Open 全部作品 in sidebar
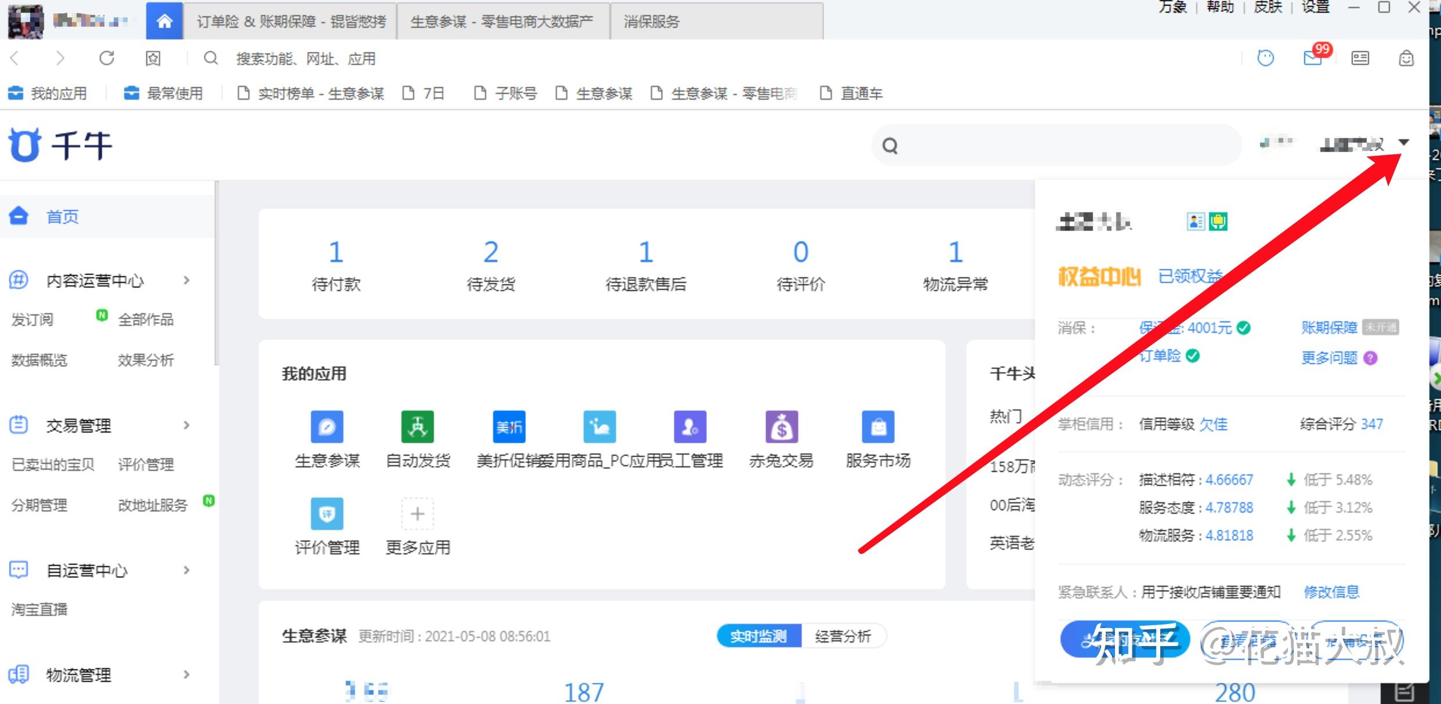The height and width of the screenshot is (704, 1441). (x=146, y=320)
